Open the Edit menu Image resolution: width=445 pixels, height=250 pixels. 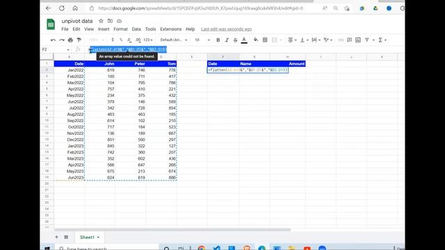pos(76,29)
